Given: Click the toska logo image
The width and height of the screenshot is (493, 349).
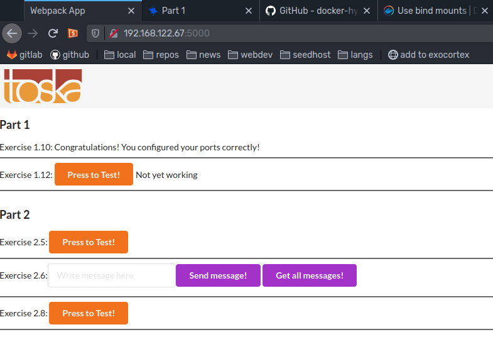Looking at the screenshot, I should click(43, 86).
